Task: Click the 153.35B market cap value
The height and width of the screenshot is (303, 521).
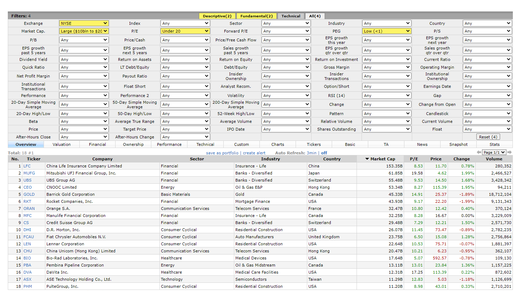Action: 394,166
